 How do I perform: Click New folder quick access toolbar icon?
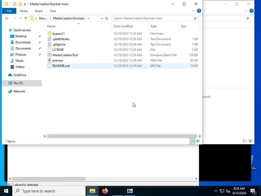20,4
